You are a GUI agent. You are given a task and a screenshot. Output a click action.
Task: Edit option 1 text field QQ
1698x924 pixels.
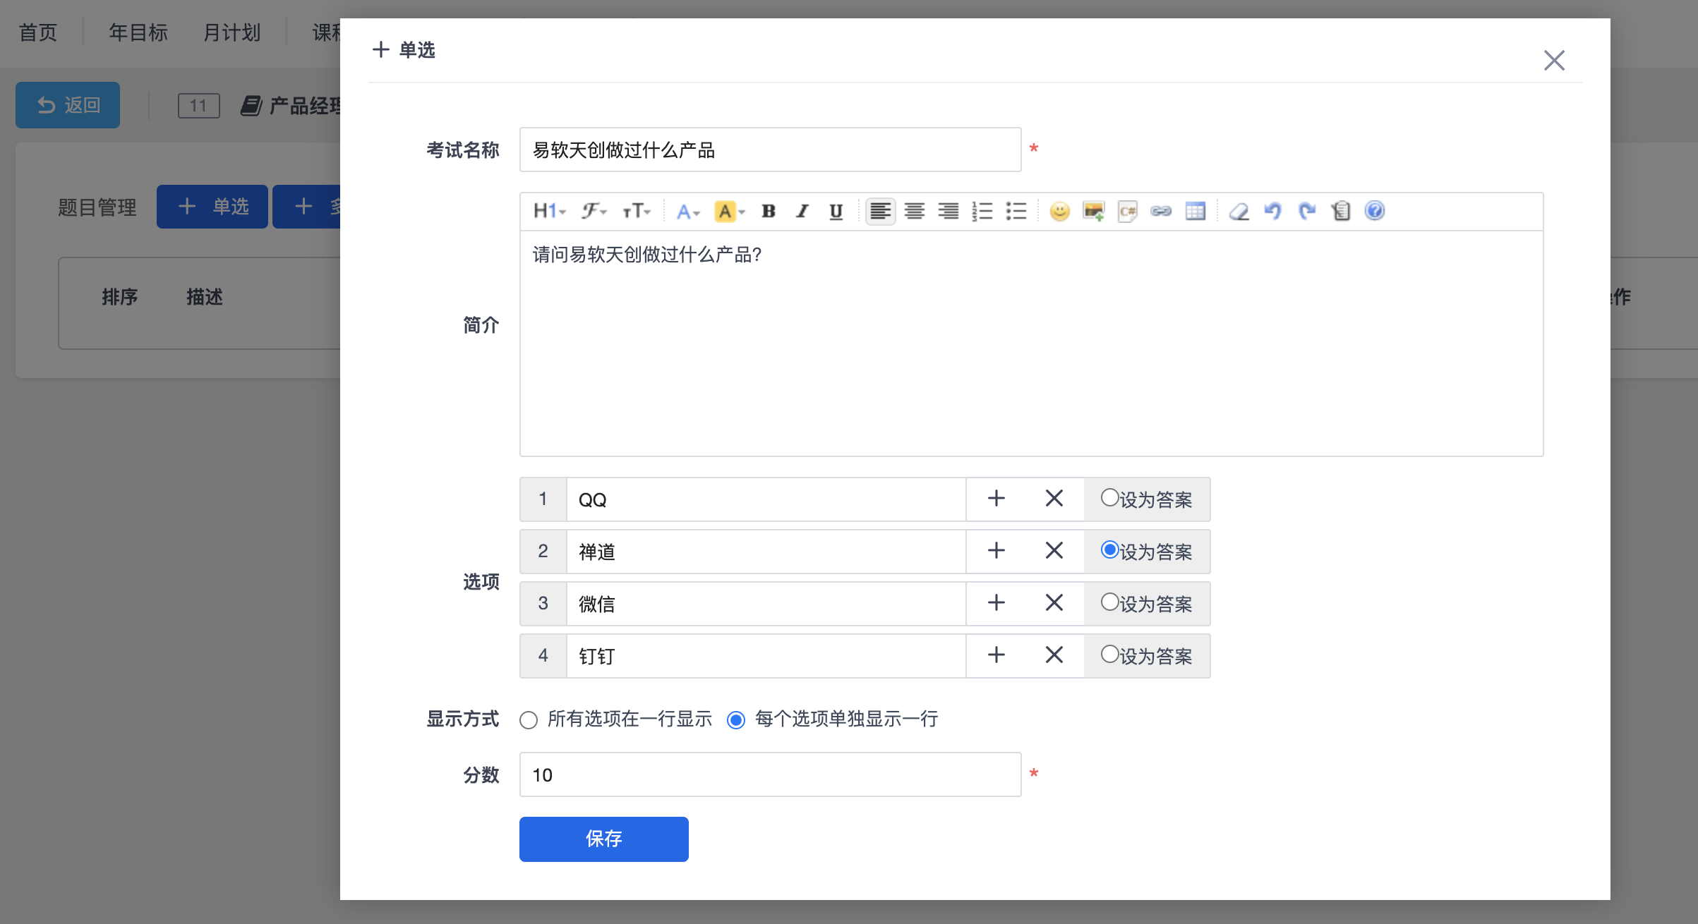(766, 499)
